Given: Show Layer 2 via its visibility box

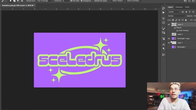Looking at the screenshot, I should pyautogui.click(x=169, y=34).
